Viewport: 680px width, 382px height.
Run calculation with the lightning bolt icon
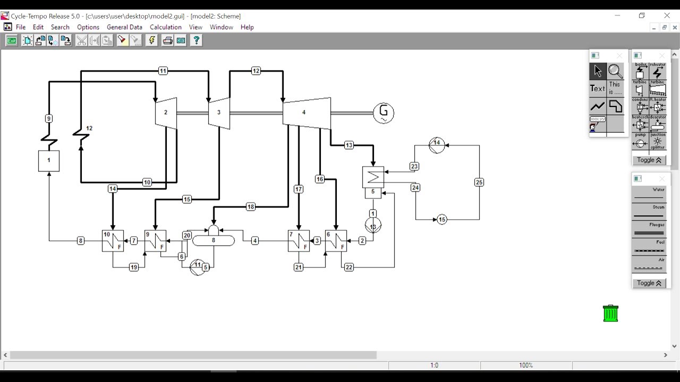click(x=151, y=40)
